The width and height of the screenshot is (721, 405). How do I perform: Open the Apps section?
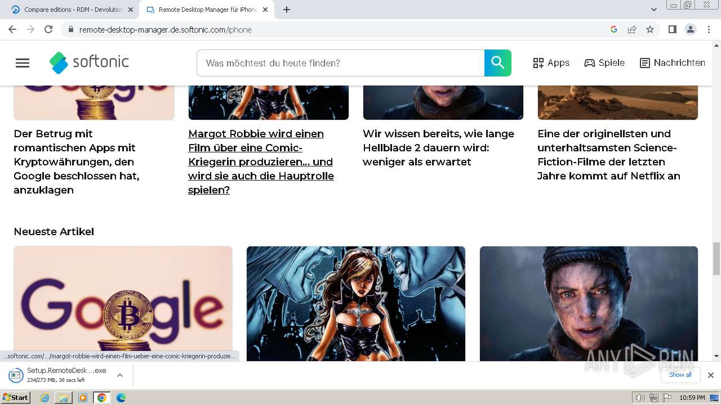551,63
